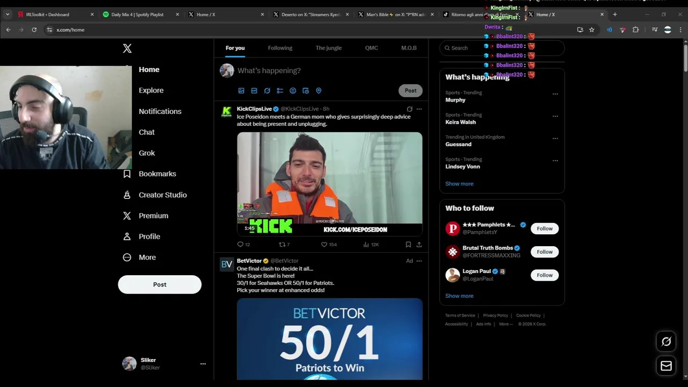Open options for Lindsey Vonn trend
The width and height of the screenshot is (688, 387).
pyautogui.click(x=555, y=161)
